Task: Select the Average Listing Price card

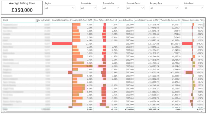Action: pos(22,8)
